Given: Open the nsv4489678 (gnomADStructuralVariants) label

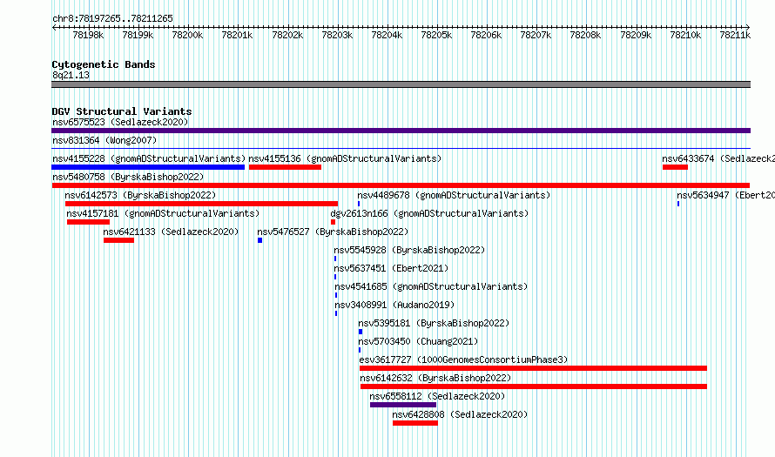Looking at the screenshot, I should (x=454, y=195).
